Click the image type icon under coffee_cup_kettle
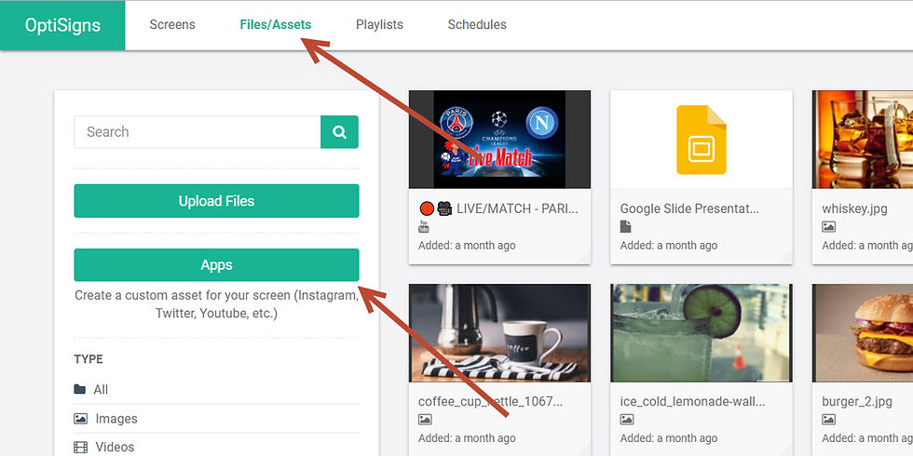913x456 pixels. (425, 420)
